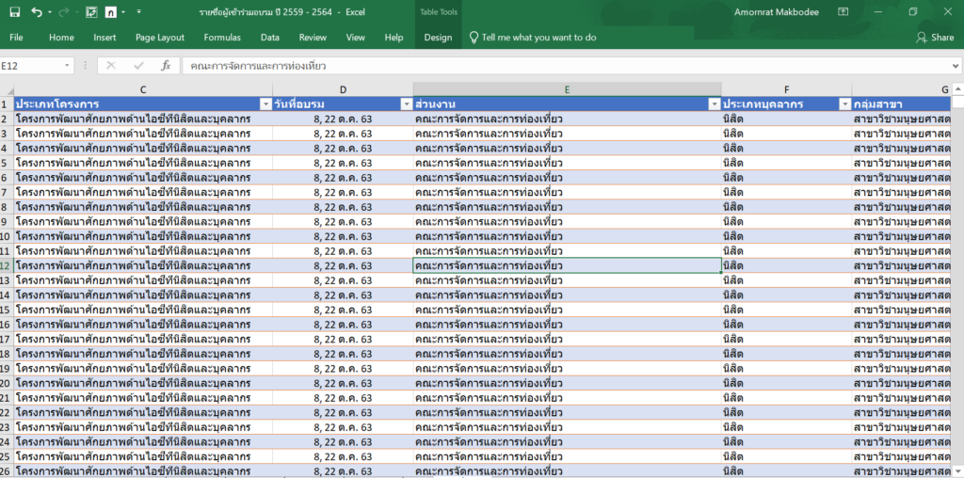Click the Cancel X icon in formula bar
Screen dimensions: 964x478
tap(111, 66)
